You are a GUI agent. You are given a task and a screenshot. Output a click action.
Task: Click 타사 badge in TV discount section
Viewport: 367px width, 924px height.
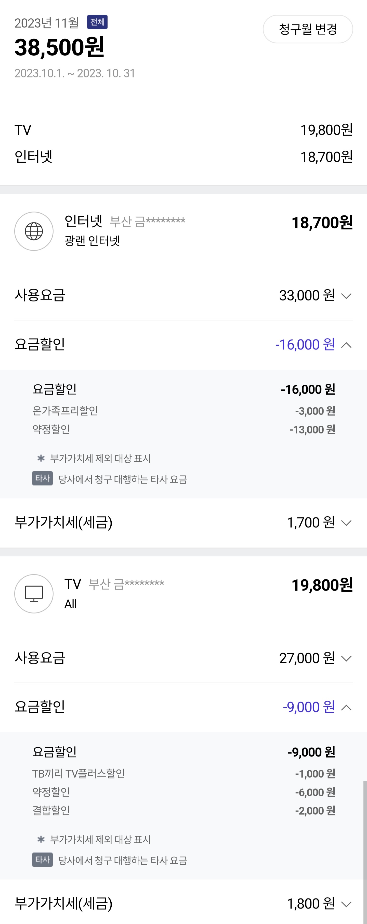(x=42, y=860)
